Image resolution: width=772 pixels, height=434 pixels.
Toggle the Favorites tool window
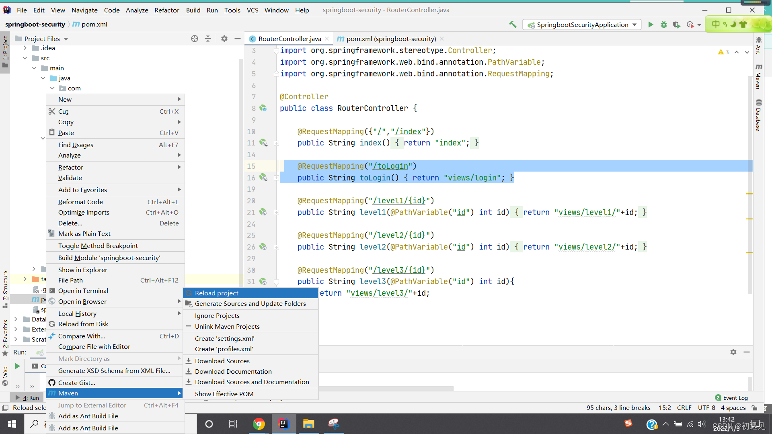[5, 338]
